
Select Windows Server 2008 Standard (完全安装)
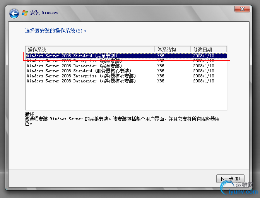pyautogui.click(x=127, y=56)
